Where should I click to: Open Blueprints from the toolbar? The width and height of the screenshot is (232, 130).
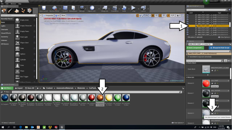click(105, 9)
